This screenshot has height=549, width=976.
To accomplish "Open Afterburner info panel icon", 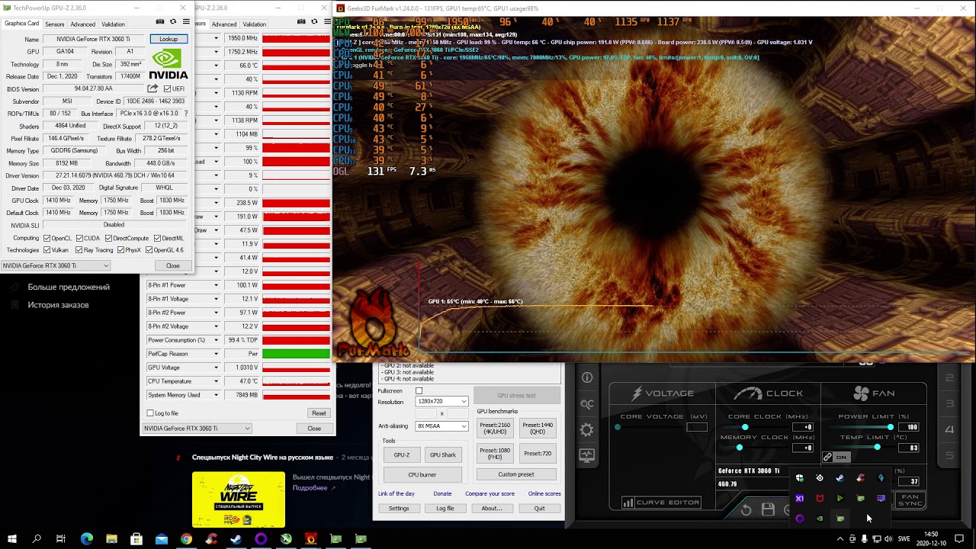I will 587,377.
